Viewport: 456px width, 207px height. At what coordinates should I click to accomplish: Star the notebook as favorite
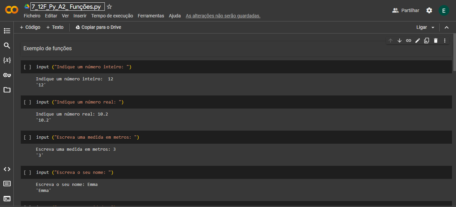[x=109, y=7]
